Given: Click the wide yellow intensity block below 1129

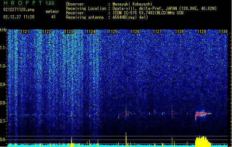Looking at the screenshot, I should (203, 141).
